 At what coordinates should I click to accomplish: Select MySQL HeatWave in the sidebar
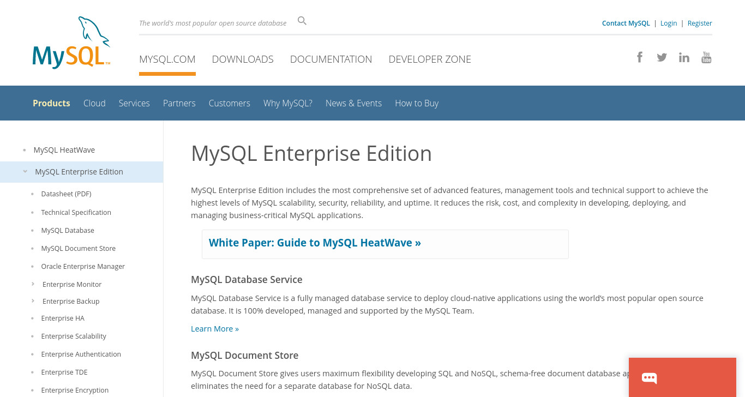[x=64, y=150]
